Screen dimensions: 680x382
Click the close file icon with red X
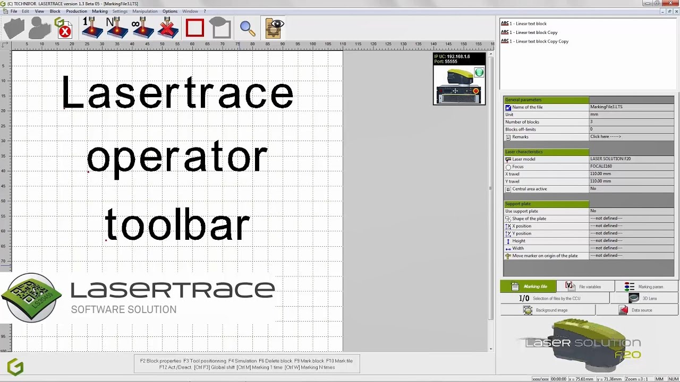[63, 28]
